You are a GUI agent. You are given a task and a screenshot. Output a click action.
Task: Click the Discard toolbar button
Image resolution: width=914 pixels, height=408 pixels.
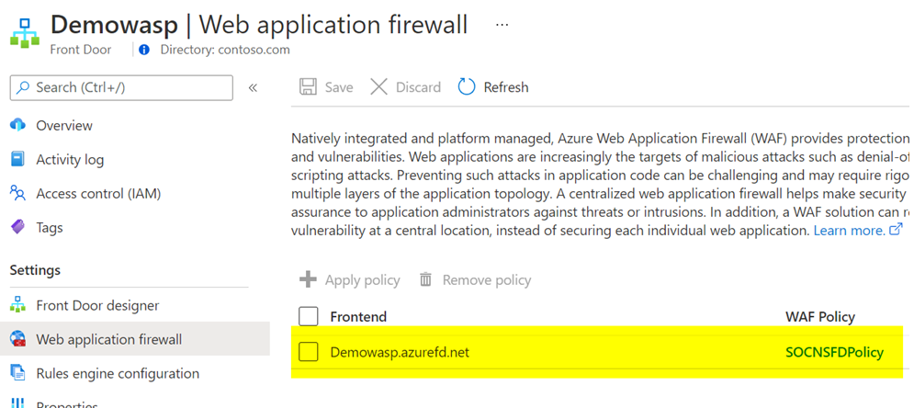coord(405,87)
